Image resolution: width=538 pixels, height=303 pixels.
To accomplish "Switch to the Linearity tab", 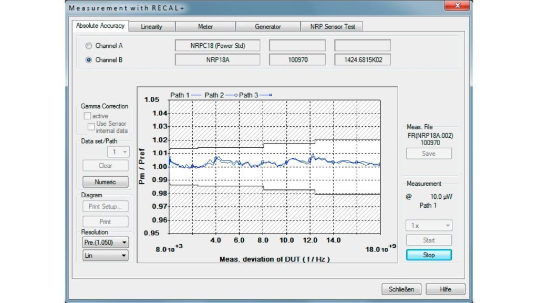I will coord(151,27).
